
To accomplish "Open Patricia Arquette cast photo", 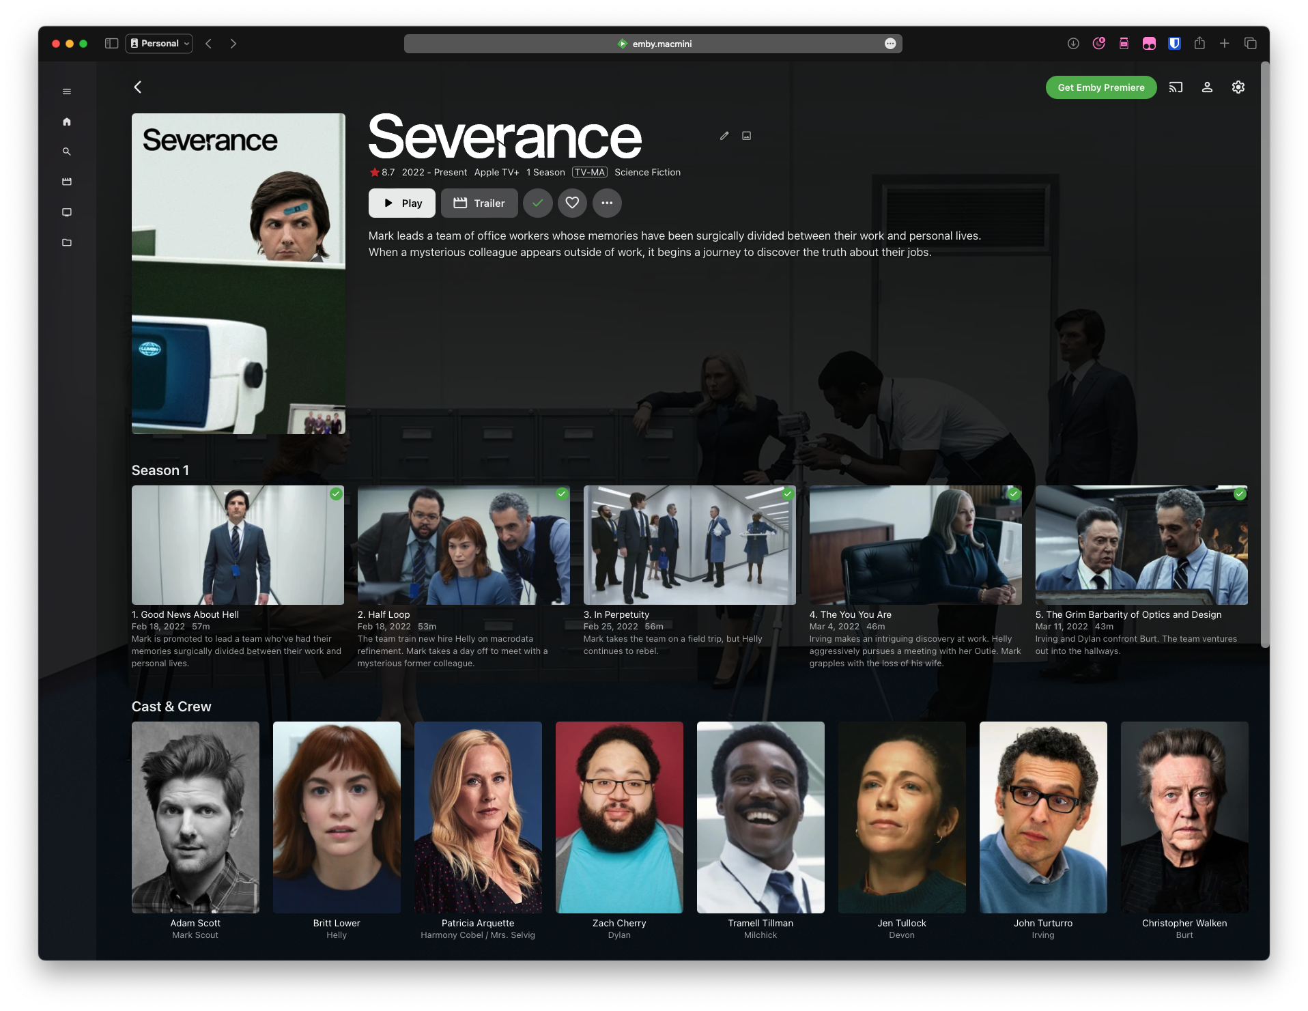I will pyautogui.click(x=478, y=817).
